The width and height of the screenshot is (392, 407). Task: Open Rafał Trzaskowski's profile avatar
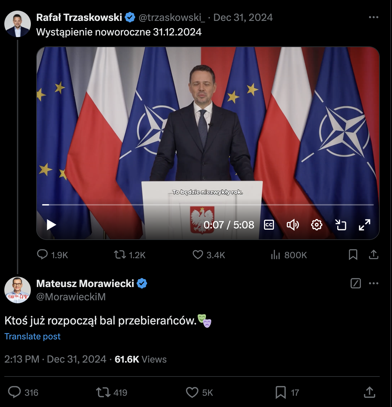[17, 24]
